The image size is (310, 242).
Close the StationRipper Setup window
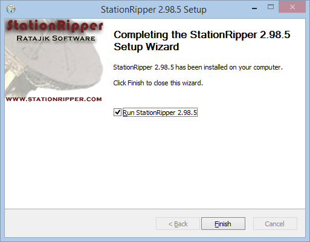click(x=292, y=7)
